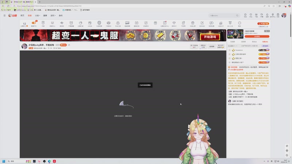Click the search magnifier icon
Image resolution: width=292 pixels, height=164 pixels.
(237, 16)
